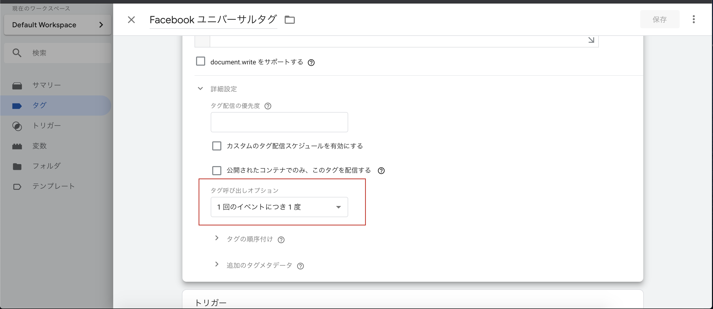Go to 変数 in sidebar menu
The width and height of the screenshot is (713, 309).
(x=39, y=146)
